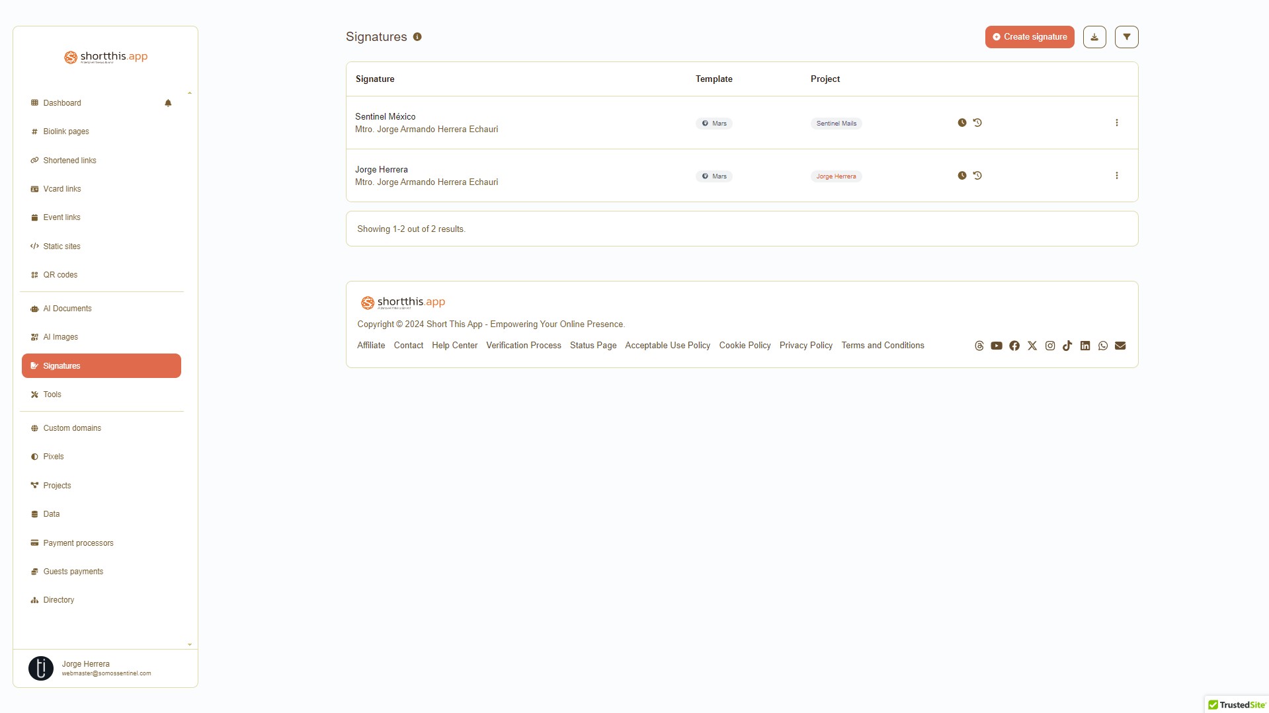
Task: Open Facebook social icon in footer
Action: [1014, 346]
